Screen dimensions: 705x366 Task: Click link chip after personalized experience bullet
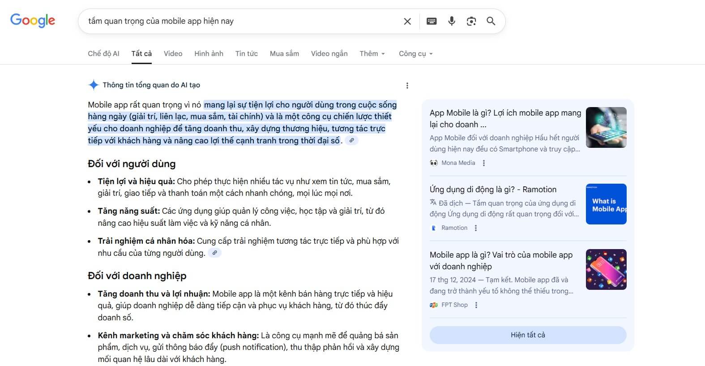pyautogui.click(x=215, y=253)
